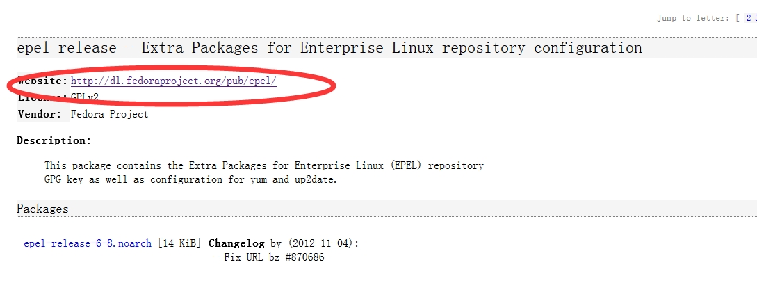Screen dimensions: 757x283
Task: Click the "Description:" heading
Action: [x=54, y=140]
